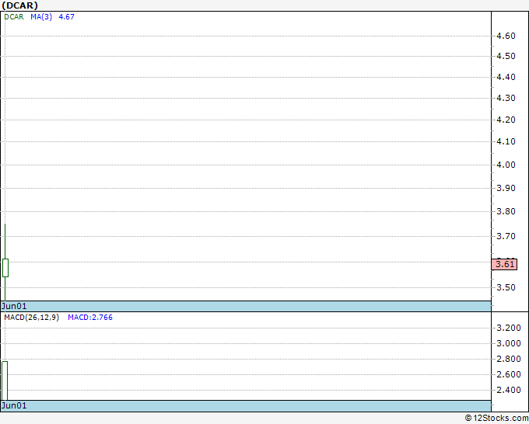Click the 4.30 price axis label

coord(506,98)
